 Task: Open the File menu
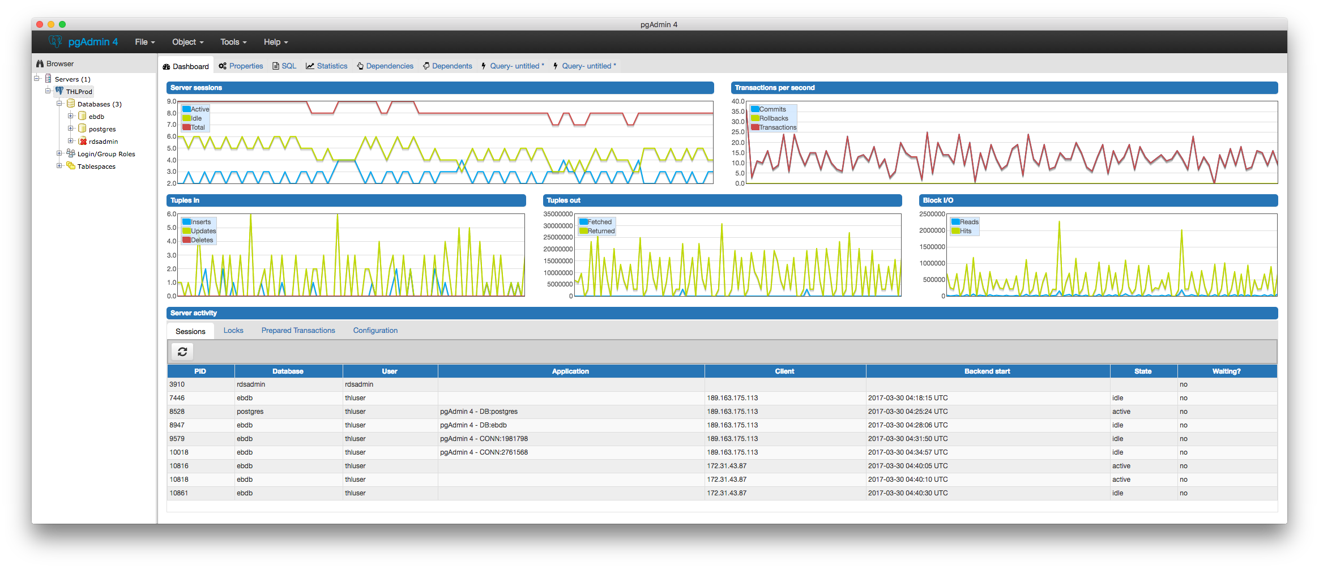click(x=144, y=42)
